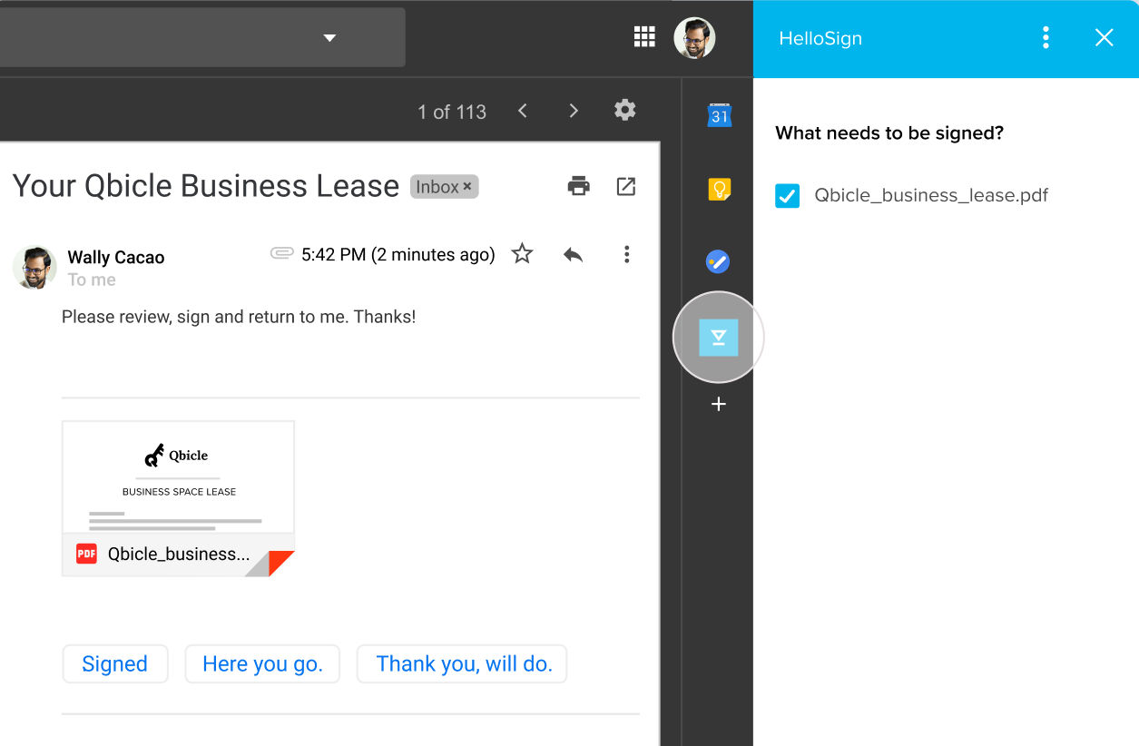The image size is (1139, 746).
Task: Open the Google apps grid
Action: click(644, 37)
